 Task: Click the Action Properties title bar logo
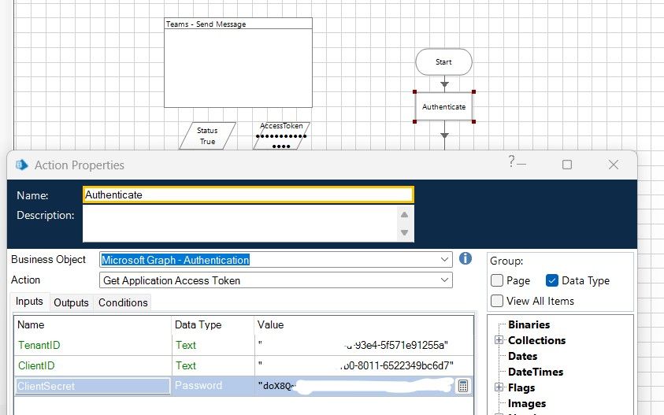22,165
